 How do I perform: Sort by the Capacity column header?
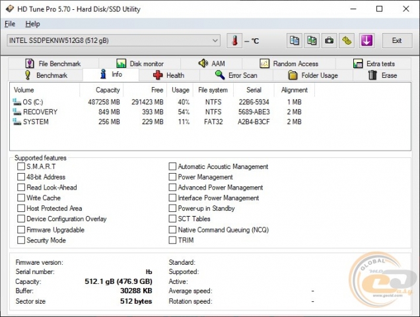point(101,90)
